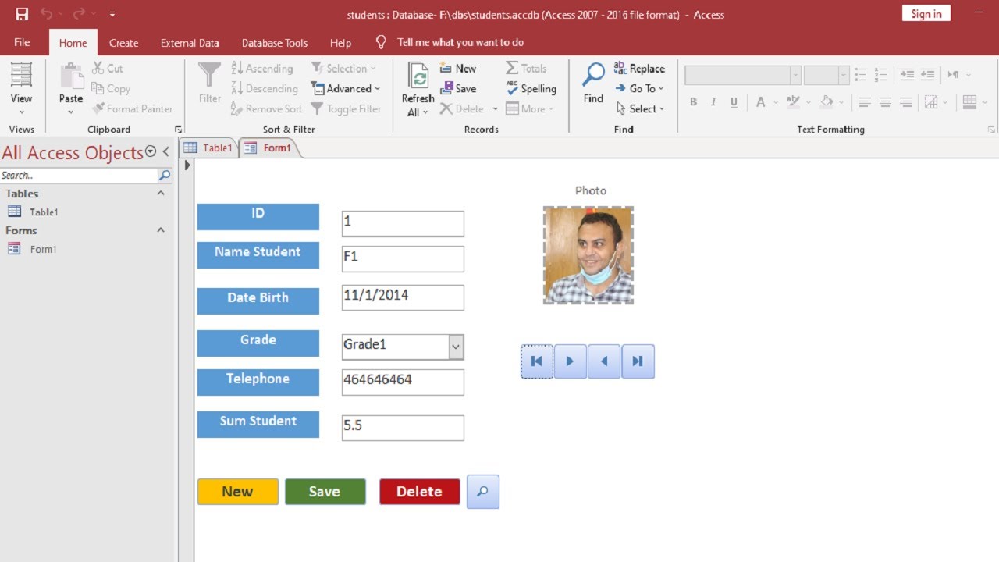
Task: Toggle the numbering list button
Action: coord(880,75)
